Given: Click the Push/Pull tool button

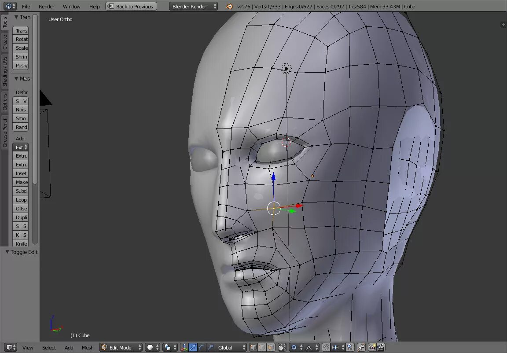Looking at the screenshot, I should (21, 66).
